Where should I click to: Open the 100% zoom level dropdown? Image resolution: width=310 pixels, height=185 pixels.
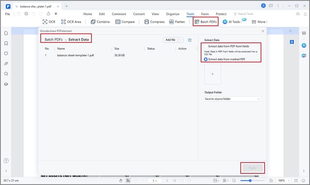[284, 180]
